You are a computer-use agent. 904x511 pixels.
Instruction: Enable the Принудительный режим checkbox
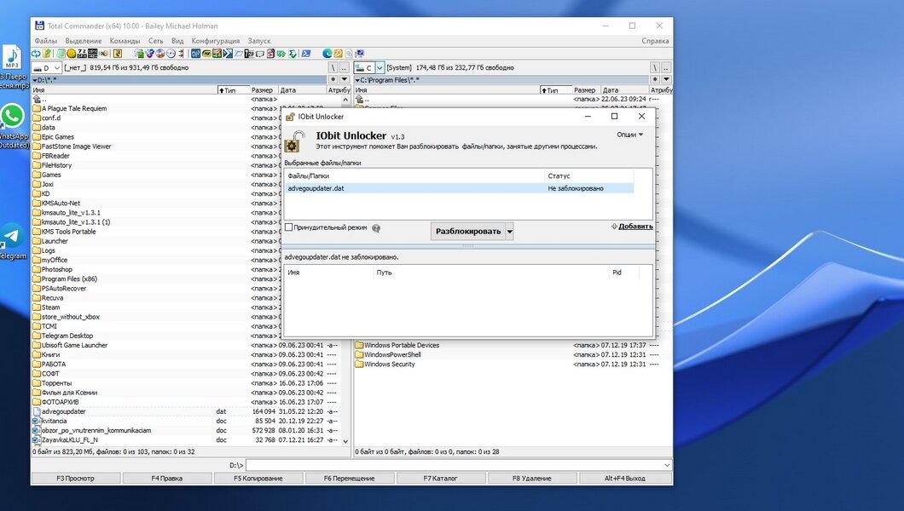tap(289, 227)
